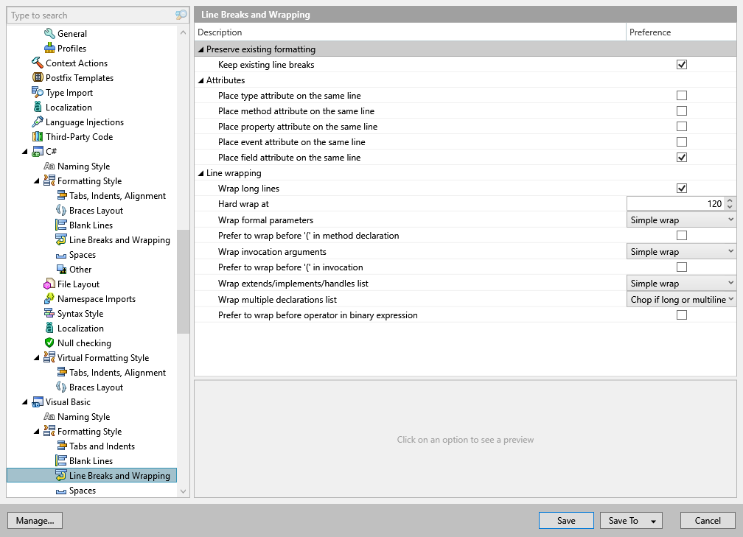Screen dimensions: 743x537
Task: Select C# Localization tree item
Action: click(x=80, y=329)
